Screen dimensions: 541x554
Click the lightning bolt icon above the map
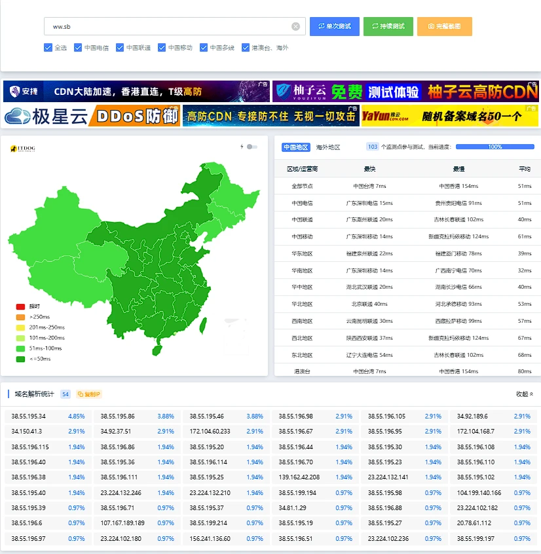click(242, 147)
